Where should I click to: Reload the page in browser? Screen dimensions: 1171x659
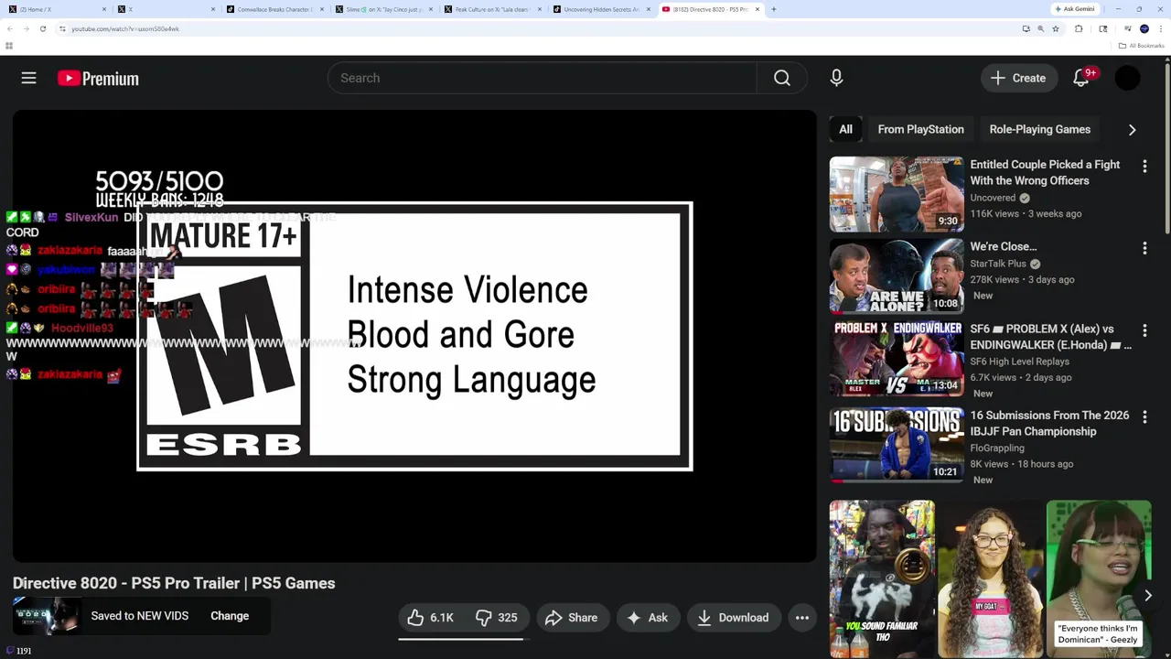(42, 28)
